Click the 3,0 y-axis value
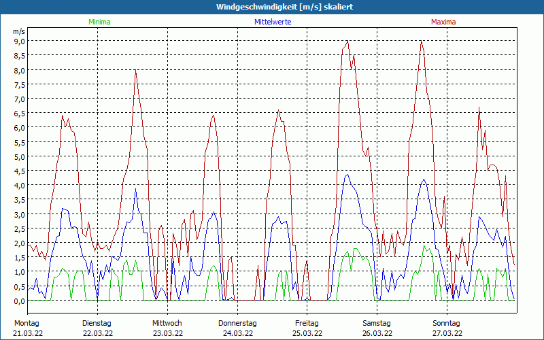The height and width of the screenshot is (340, 544). 19,214
